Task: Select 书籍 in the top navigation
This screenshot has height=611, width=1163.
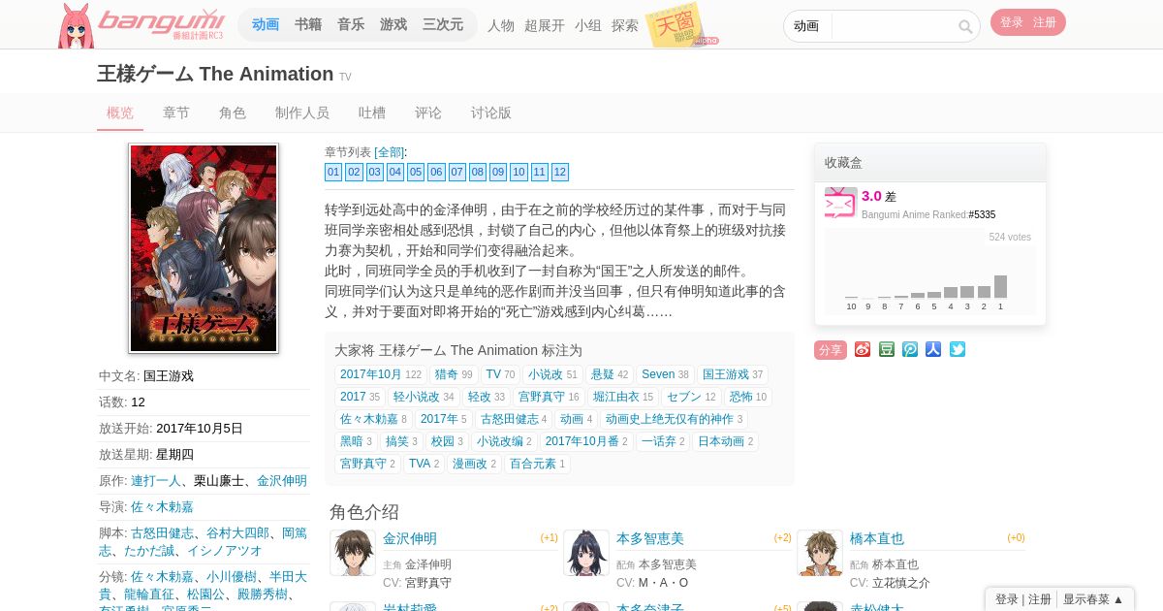Action: (x=308, y=25)
